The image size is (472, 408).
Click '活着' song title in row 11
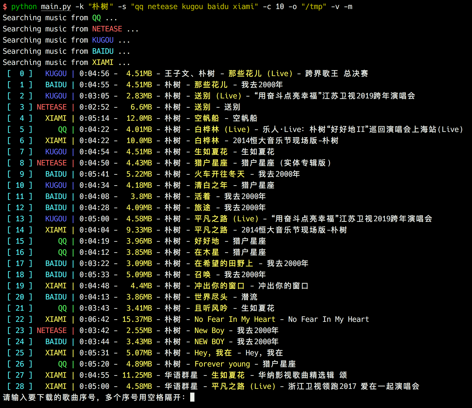[x=202, y=196]
